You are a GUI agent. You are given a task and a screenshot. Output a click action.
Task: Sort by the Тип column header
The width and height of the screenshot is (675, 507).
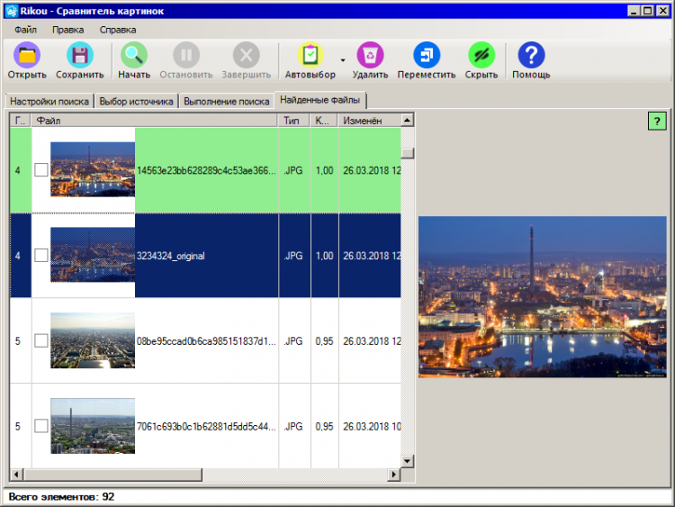tap(294, 121)
